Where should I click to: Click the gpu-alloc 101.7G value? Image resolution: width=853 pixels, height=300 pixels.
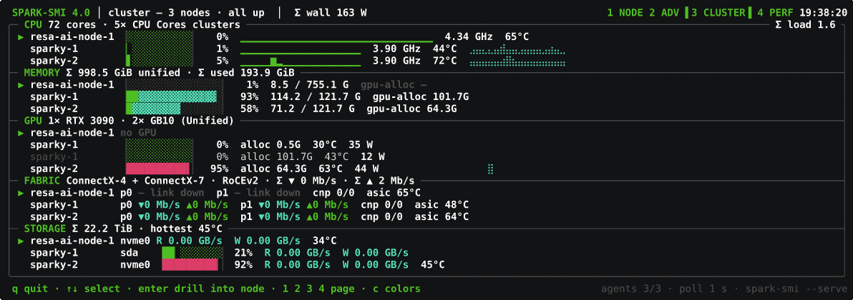pyautogui.click(x=421, y=96)
